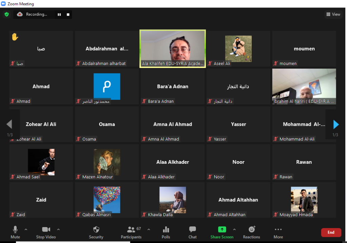Expand video options arrow beside Stop Video

(x=58, y=229)
